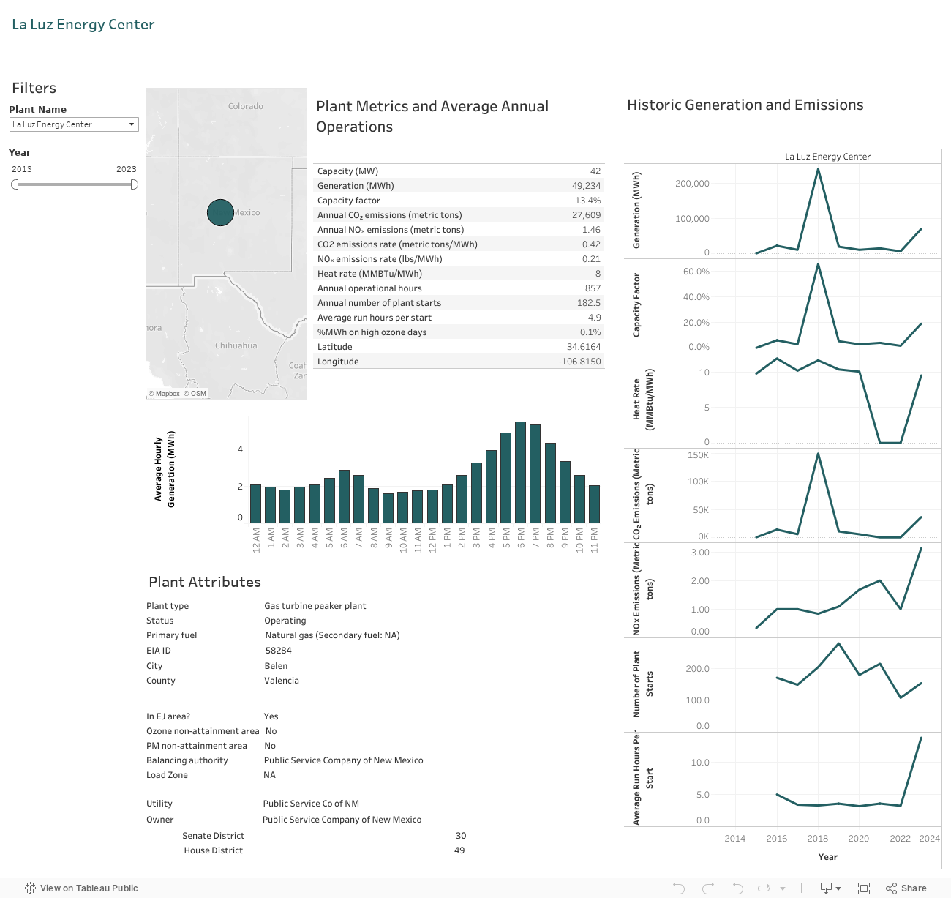Click the Replay/Refresh icon in the toolbar
The height and width of the screenshot is (898, 951).
point(764,888)
